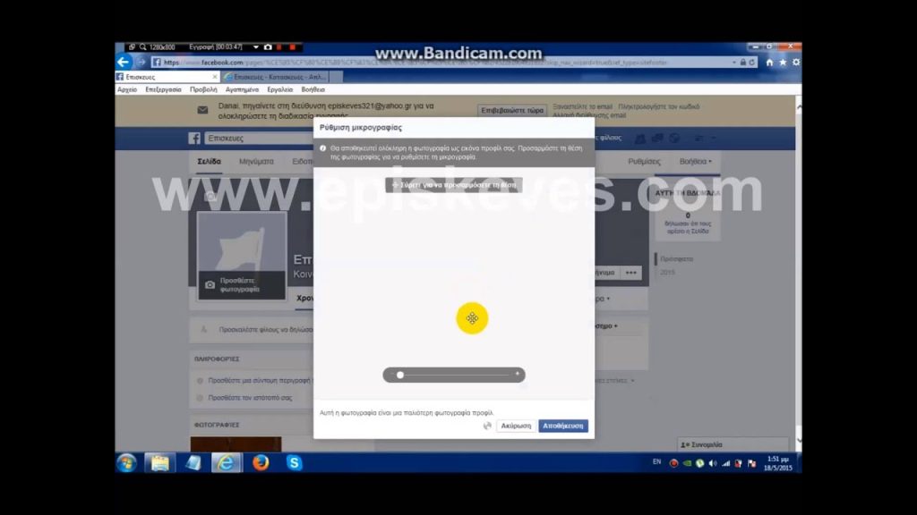Image resolution: width=917 pixels, height=515 pixels.
Task: Pause the Bandicam recording
Action: (279, 47)
